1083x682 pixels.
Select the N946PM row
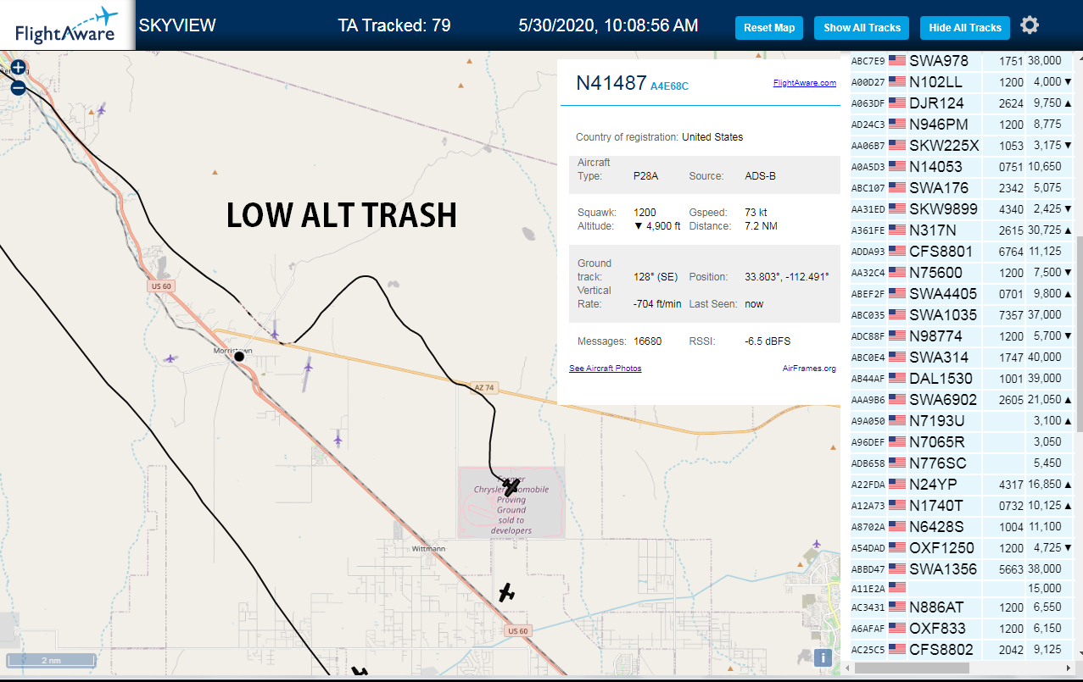point(962,125)
